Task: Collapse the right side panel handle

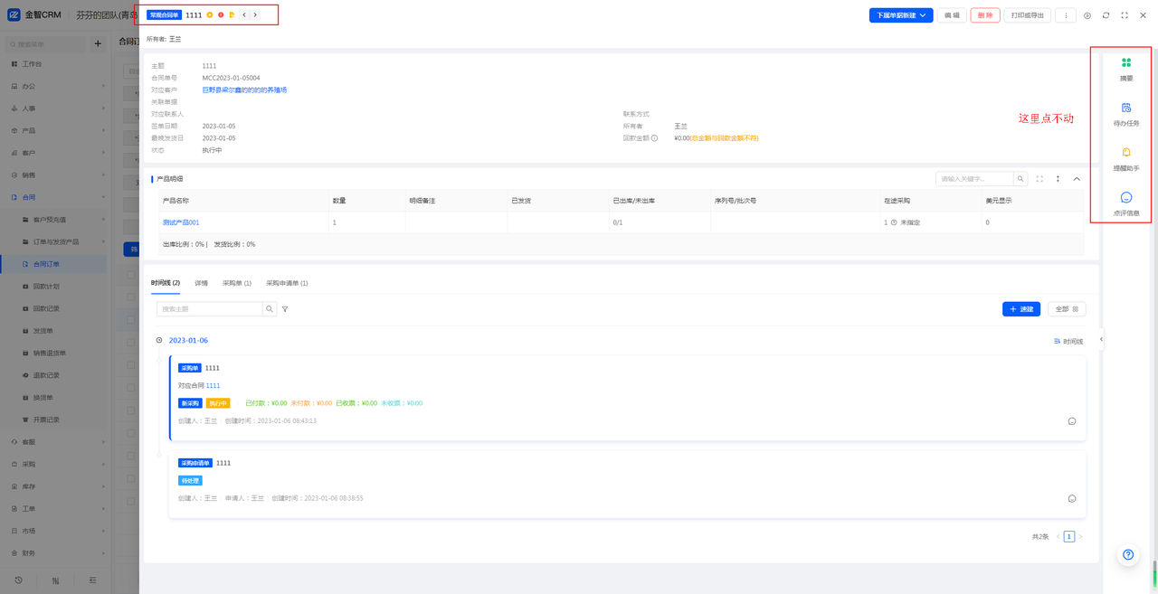Action: coord(1101,340)
